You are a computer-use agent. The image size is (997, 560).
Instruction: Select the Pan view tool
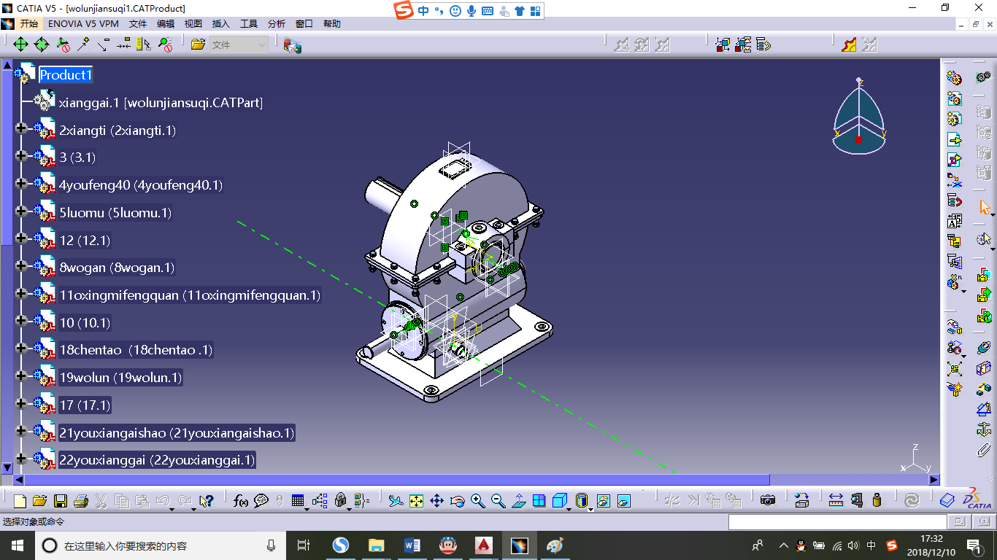click(x=436, y=501)
